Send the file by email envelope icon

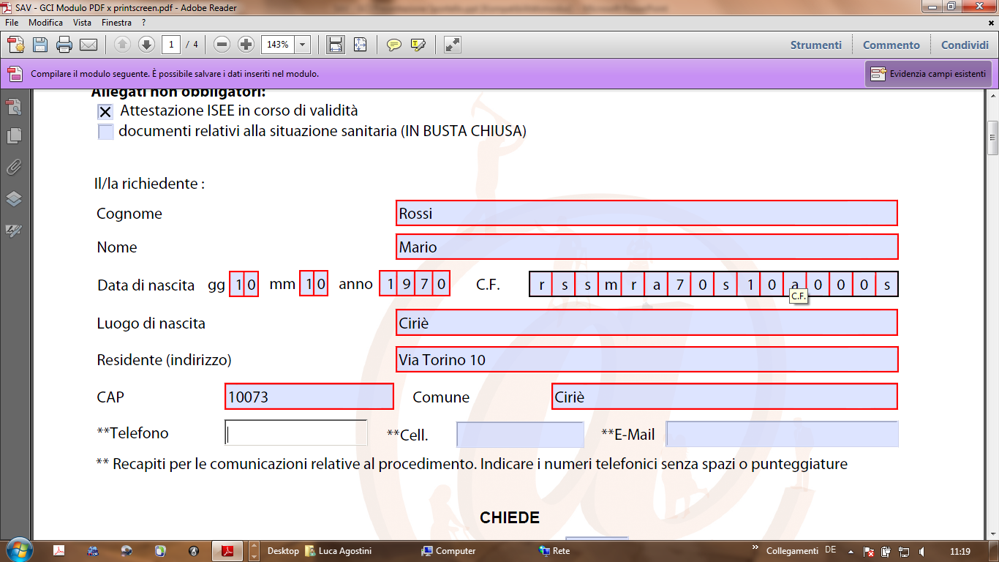[88, 45]
